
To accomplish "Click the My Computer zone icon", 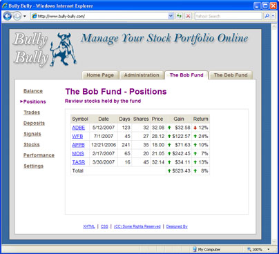I will coord(195,249).
